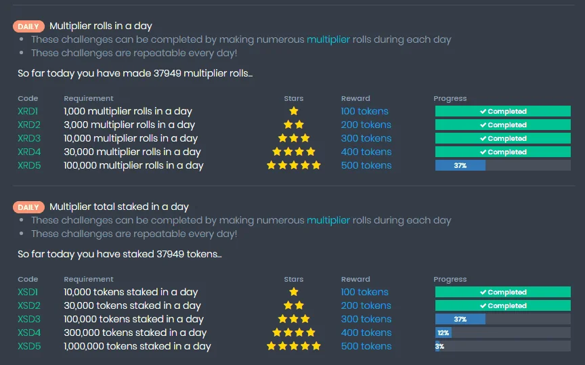Click the 300 tokens reward for XRD3
This screenshot has height=365, width=585.
pos(366,138)
